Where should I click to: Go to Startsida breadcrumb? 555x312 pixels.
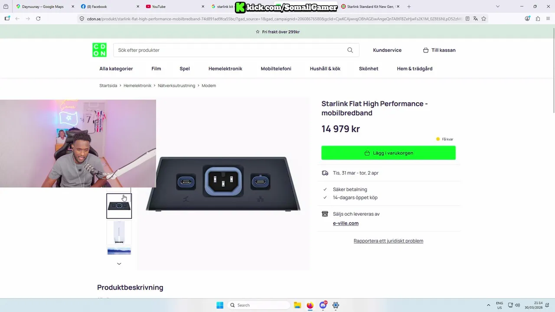click(108, 86)
